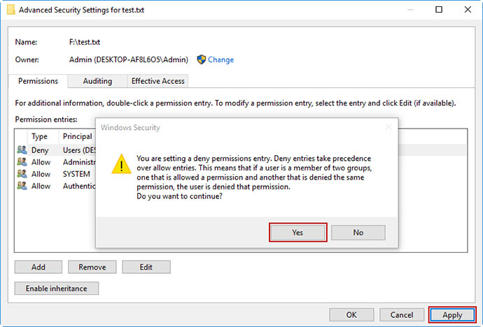The width and height of the screenshot is (483, 327).
Task: Click the Remove button
Action: 92,267
